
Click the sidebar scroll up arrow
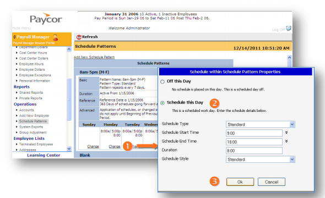click(x=69, y=49)
